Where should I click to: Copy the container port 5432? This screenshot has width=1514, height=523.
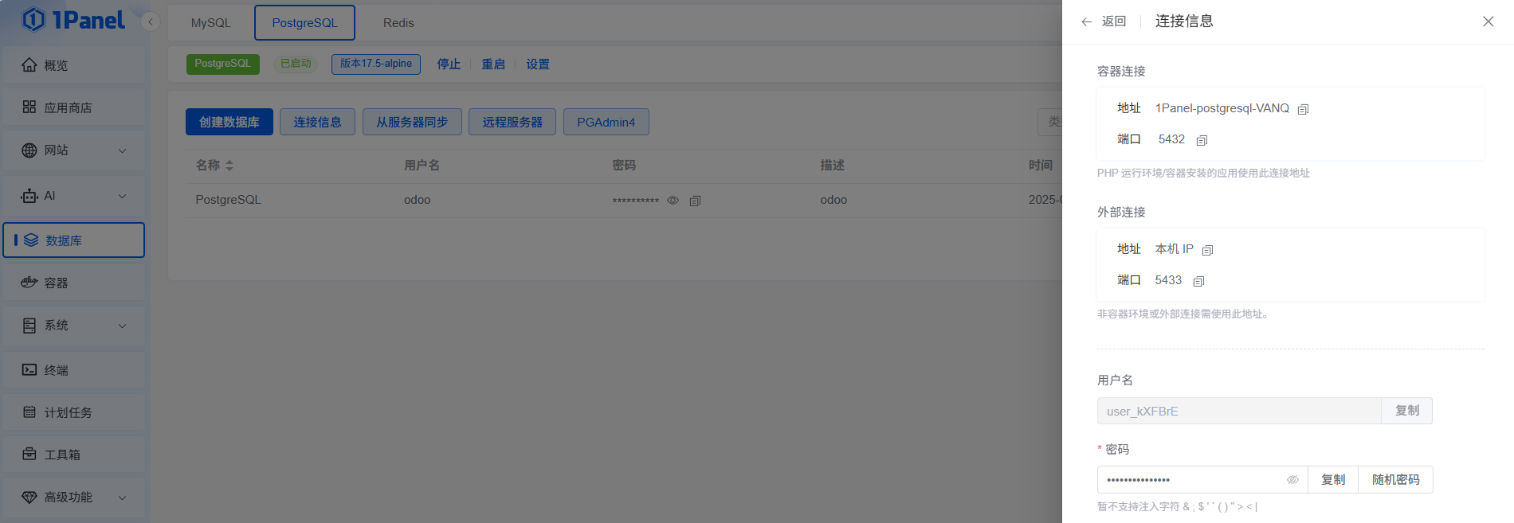[x=1202, y=140]
